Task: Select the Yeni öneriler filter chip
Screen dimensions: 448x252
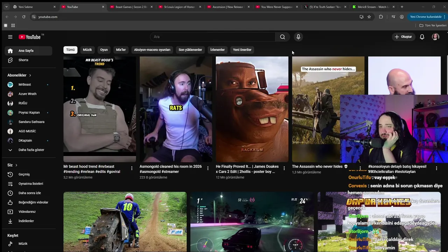Action: (x=242, y=50)
